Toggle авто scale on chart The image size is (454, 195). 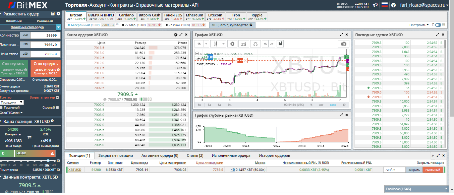click(x=333, y=105)
